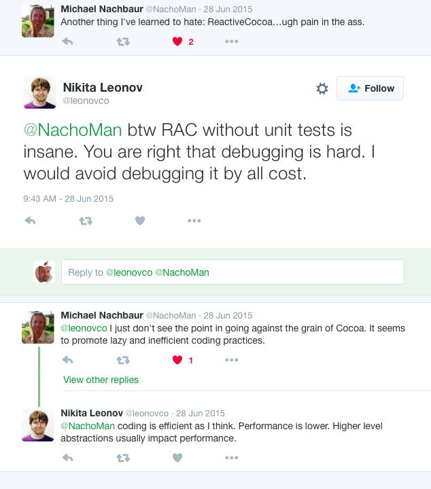Viewport: 431px width, 489px height.
Task: Open View other replies link
Action: coord(101,380)
